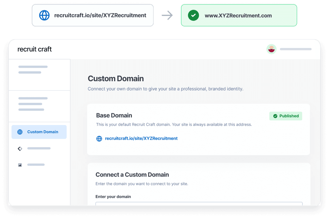The width and height of the screenshot is (329, 218).
Task: Select Custom Domain in the sidebar
Action: [x=39, y=132]
